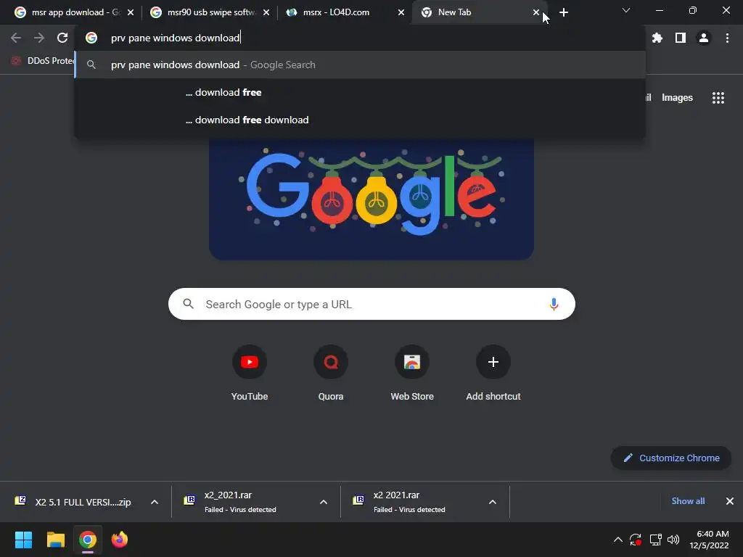The width and height of the screenshot is (743, 557).
Task: Switch to the msr app download tab
Action: coord(71,12)
